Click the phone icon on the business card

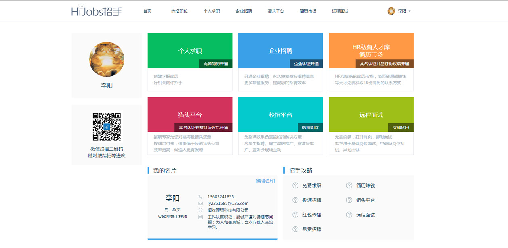point(201,196)
